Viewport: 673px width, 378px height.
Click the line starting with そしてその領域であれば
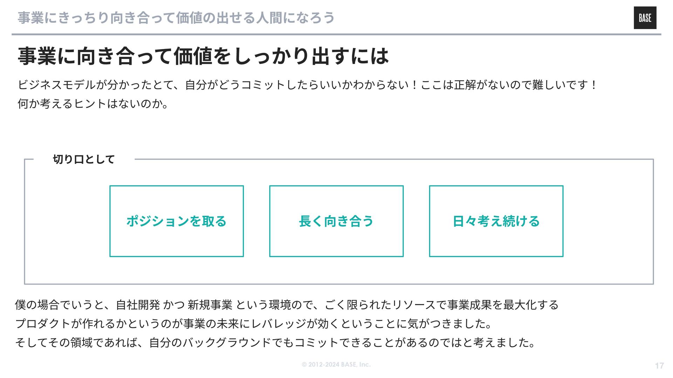tap(276, 343)
